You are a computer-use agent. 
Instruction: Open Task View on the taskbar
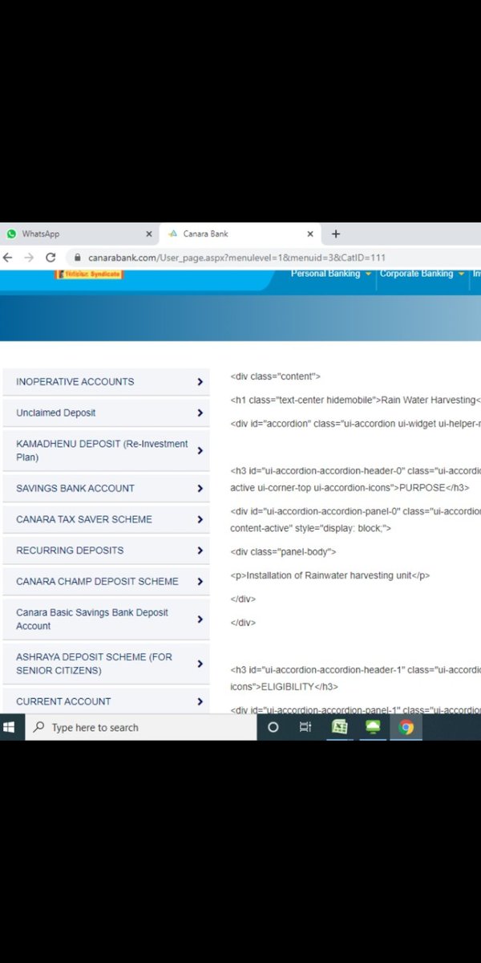[x=305, y=727]
